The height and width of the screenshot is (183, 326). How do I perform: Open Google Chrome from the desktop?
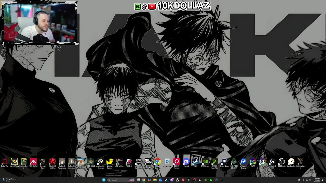(158, 163)
